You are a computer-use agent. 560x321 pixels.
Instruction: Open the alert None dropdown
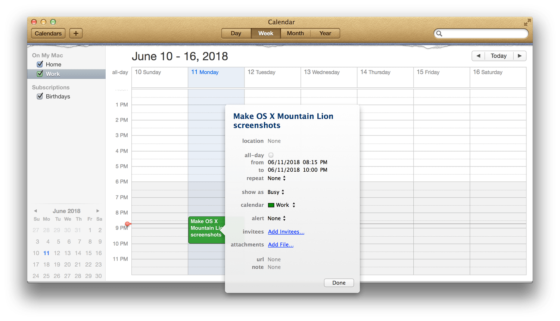pyautogui.click(x=277, y=218)
